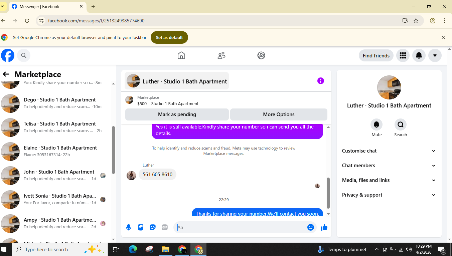Image resolution: width=452 pixels, height=256 pixels.
Task: Open Task View on the taskbar
Action: click(116, 249)
